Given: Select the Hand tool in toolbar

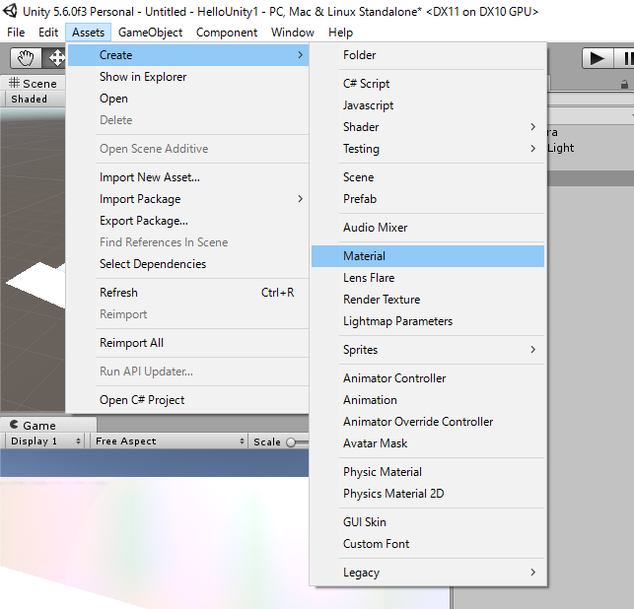Looking at the screenshot, I should (26, 58).
